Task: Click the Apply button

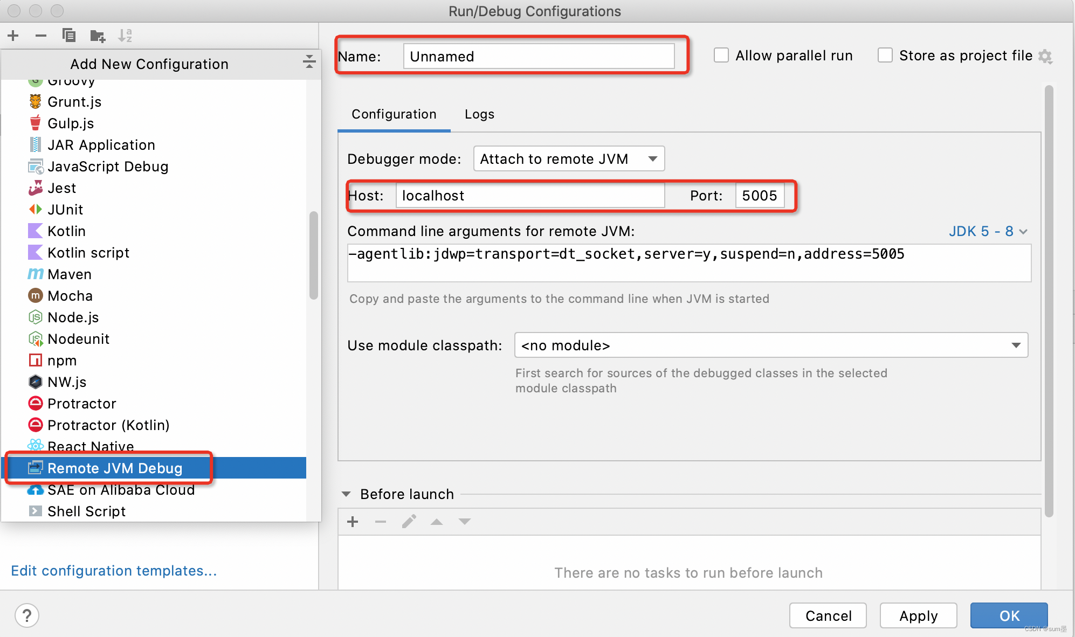Action: (x=917, y=614)
